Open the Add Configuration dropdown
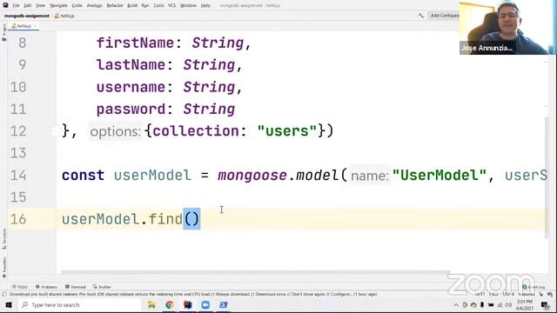 [x=444, y=16]
